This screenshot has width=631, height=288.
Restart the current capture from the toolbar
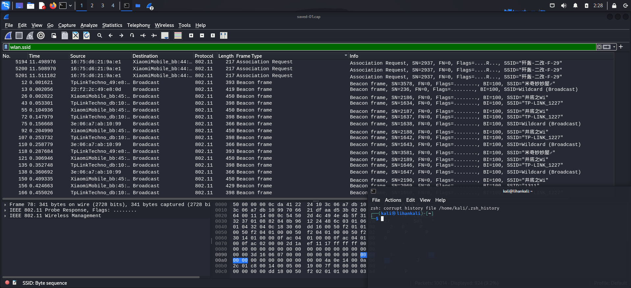30,35
